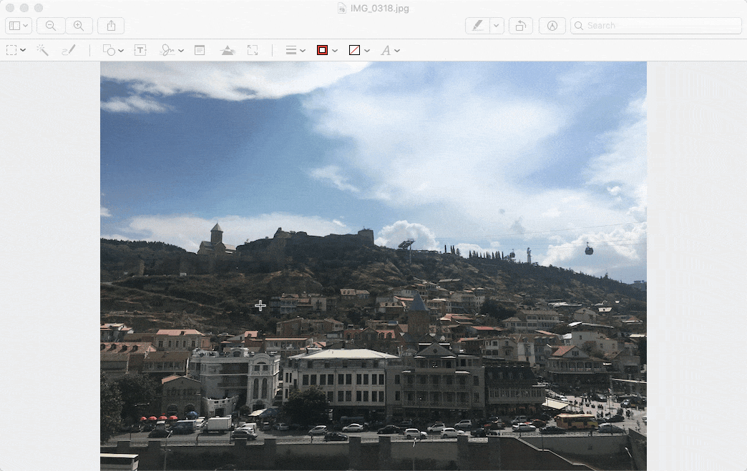Open the Shapes tool menu
Screen dimensions: 747x471
113,50
